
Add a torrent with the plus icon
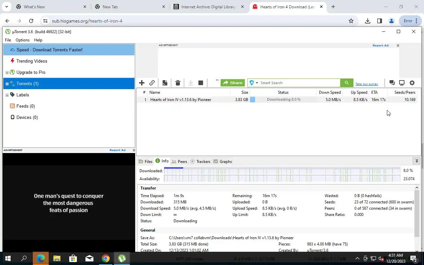142,83
